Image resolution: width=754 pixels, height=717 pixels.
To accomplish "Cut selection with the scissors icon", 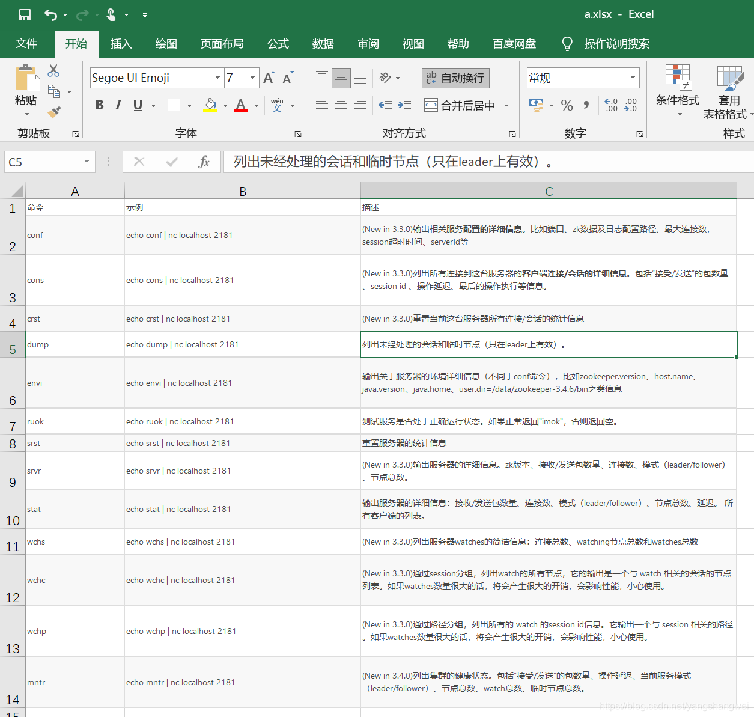I will click(x=53, y=71).
